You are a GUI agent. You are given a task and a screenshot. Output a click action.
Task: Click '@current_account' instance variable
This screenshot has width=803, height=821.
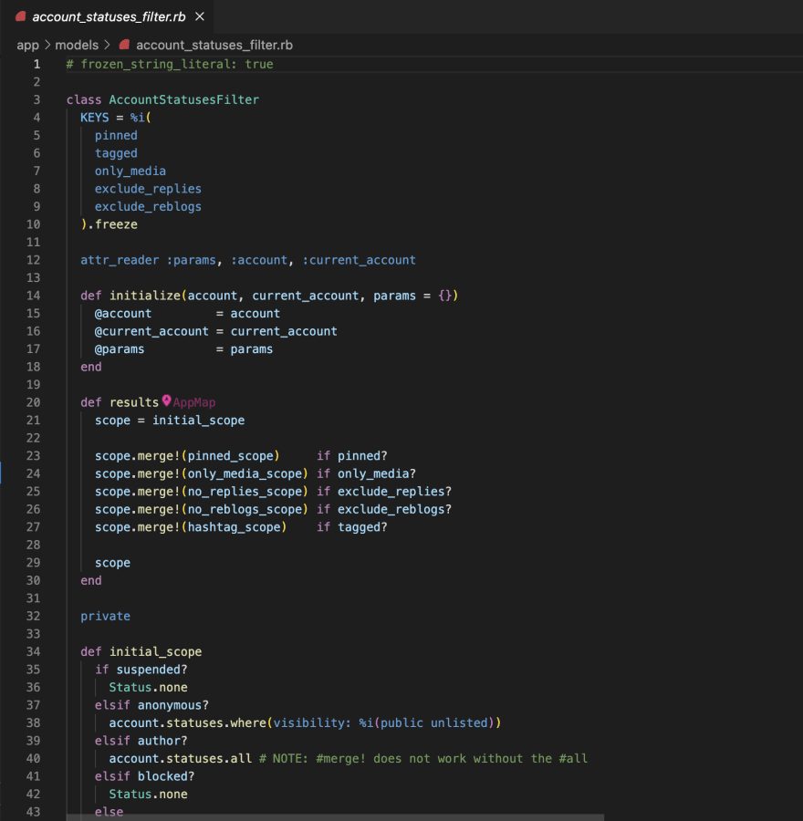pos(151,331)
